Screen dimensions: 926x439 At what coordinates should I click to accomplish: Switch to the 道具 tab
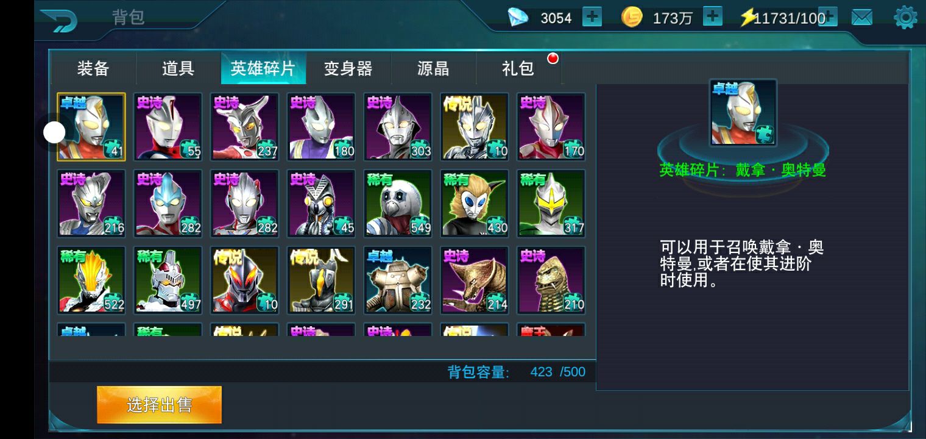[178, 68]
